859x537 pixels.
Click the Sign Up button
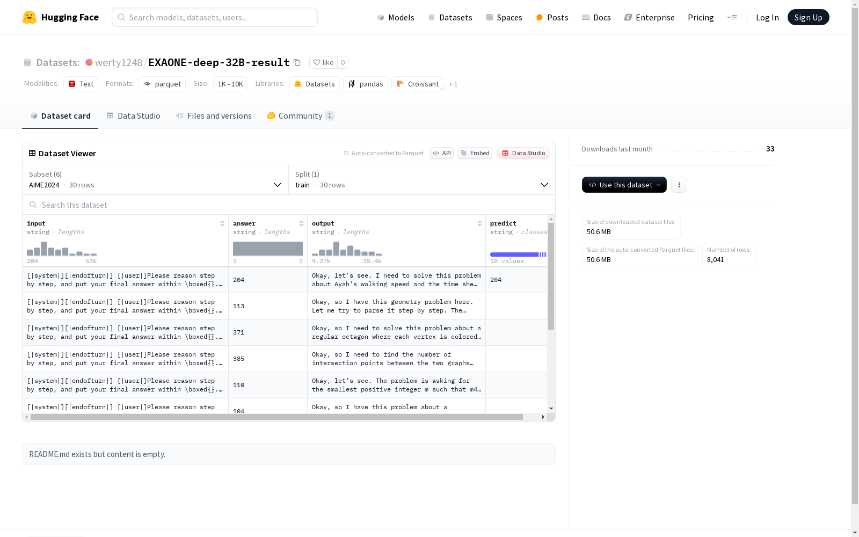click(808, 17)
